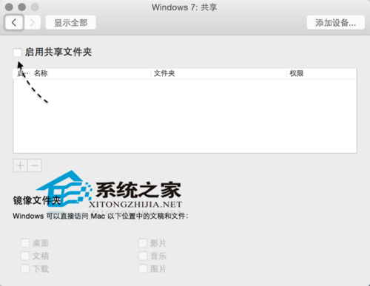The image size is (370, 286).
Task: Click the plus button to add folder
Action: pos(20,166)
